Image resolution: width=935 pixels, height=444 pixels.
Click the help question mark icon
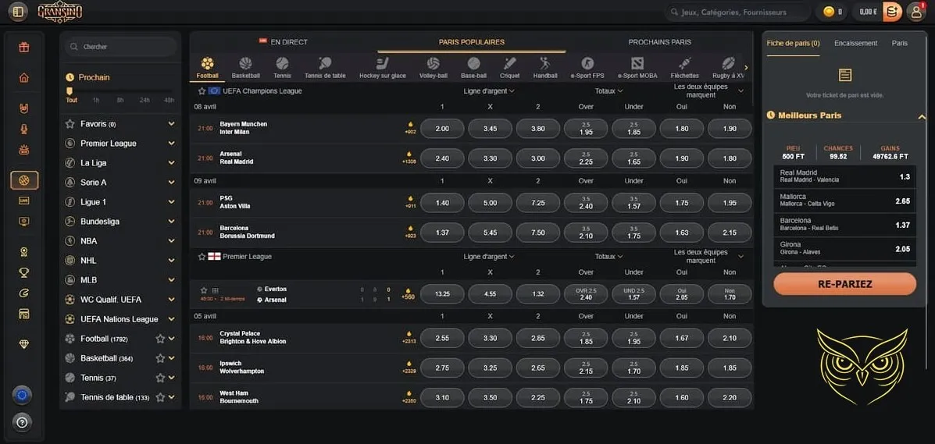coord(23,422)
